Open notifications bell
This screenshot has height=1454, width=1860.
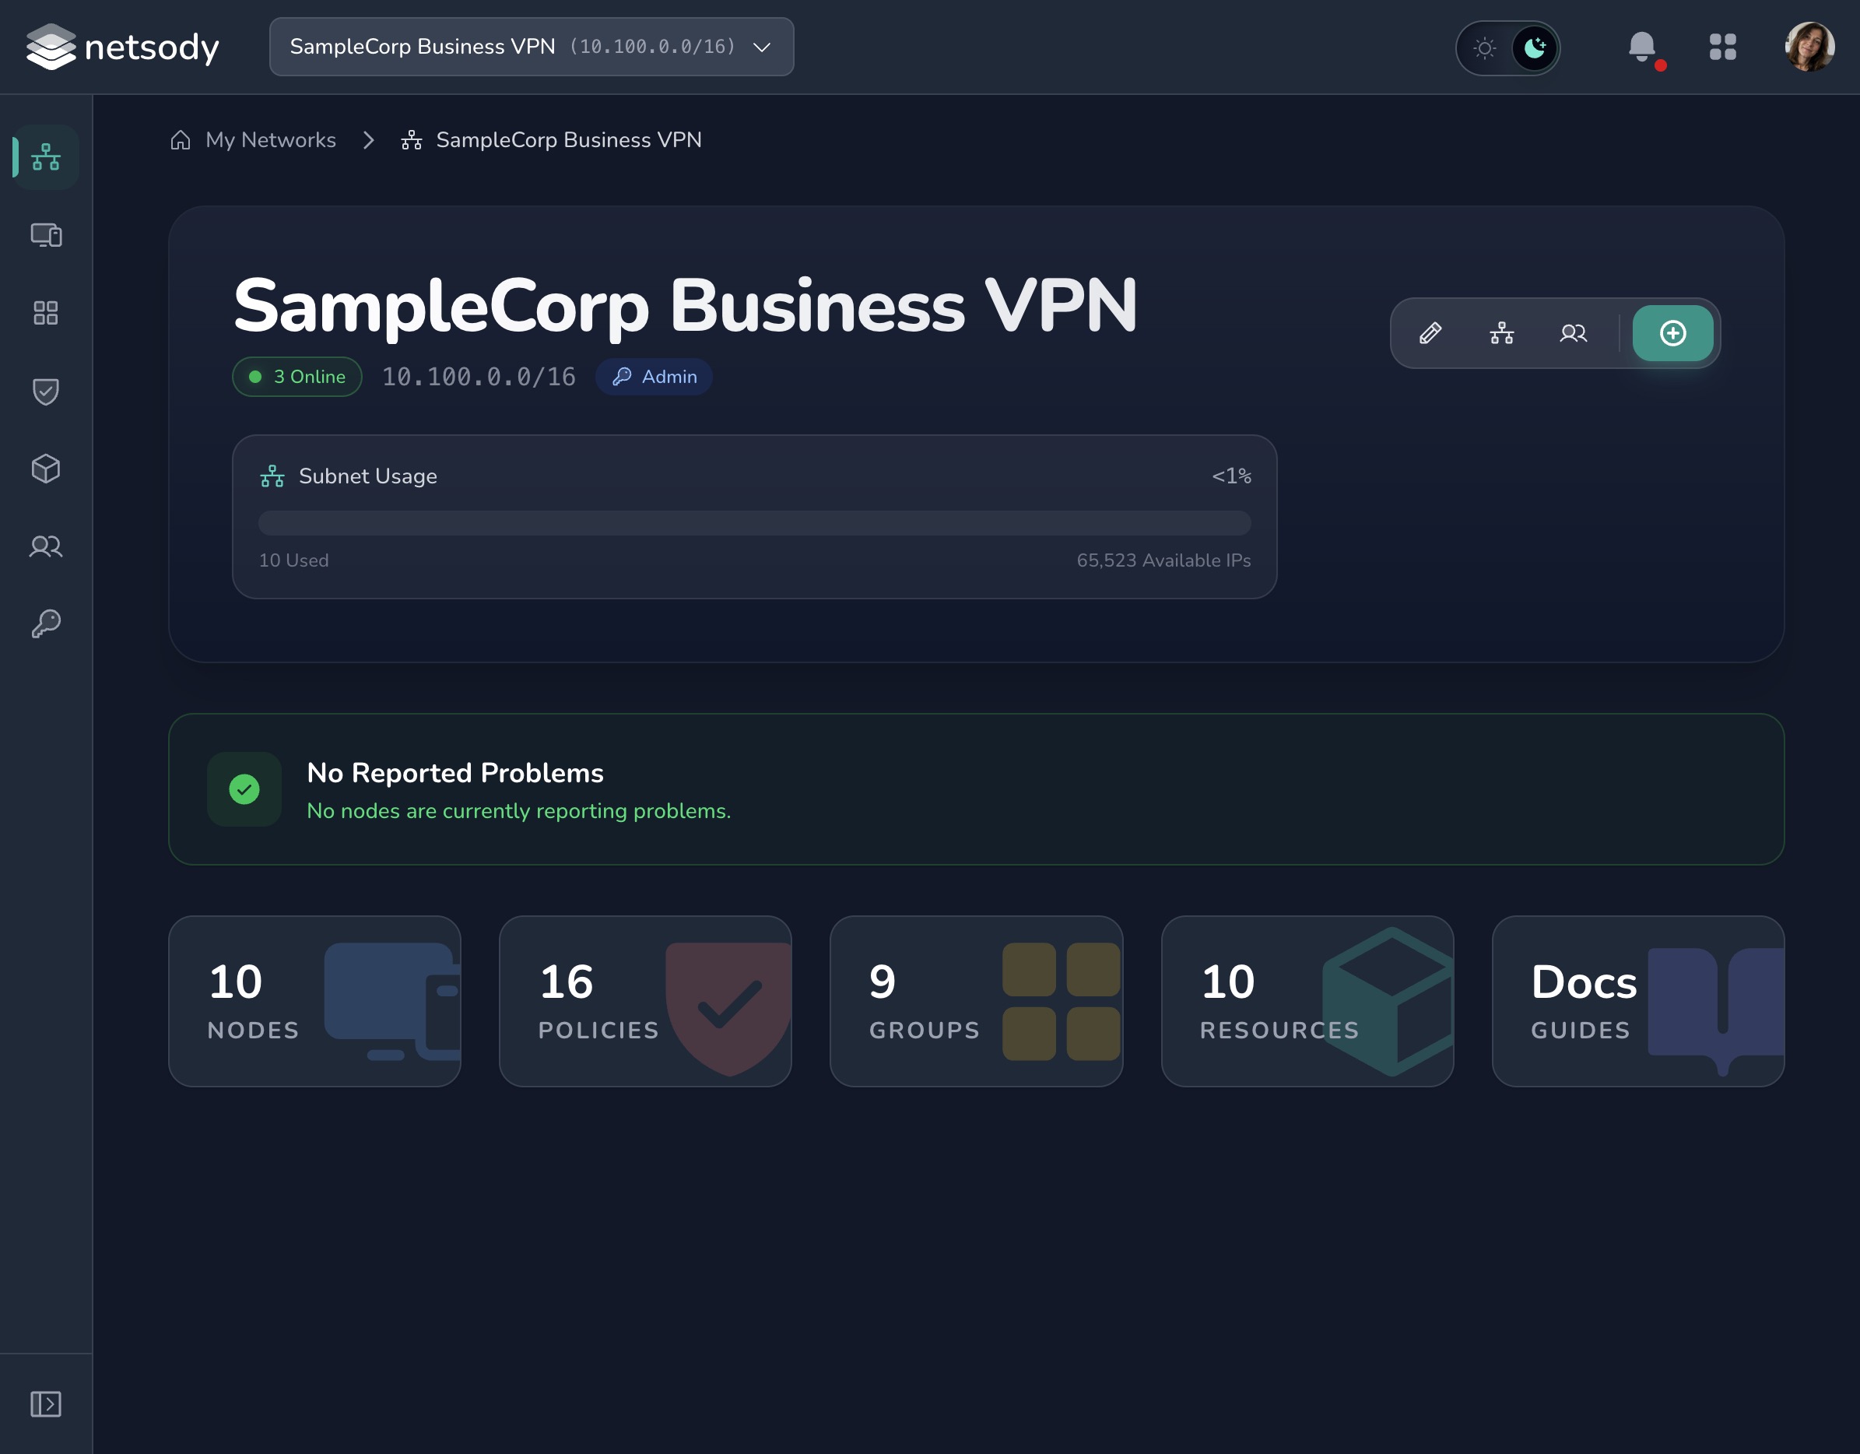coord(1643,47)
